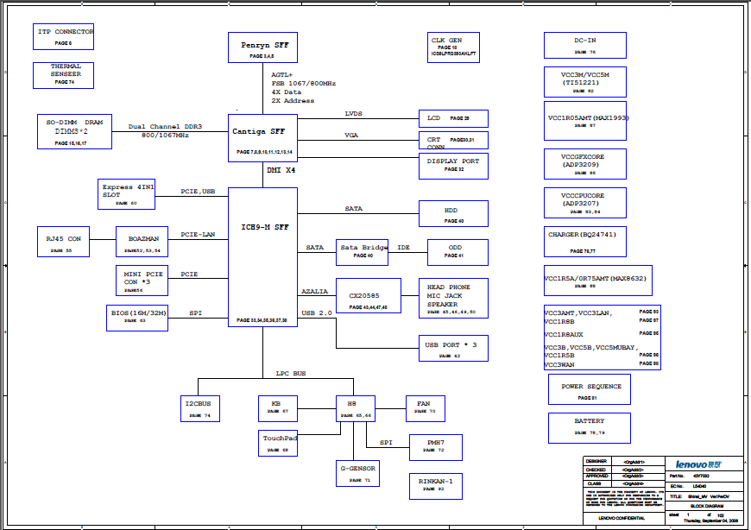Select the Sata Bridge block
This screenshot has height=530, width=751.
coord(362,251)
